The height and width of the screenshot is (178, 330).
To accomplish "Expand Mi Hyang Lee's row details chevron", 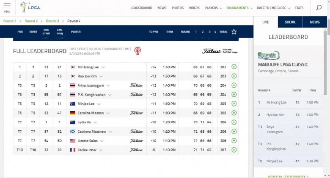I will pos(103,67).
